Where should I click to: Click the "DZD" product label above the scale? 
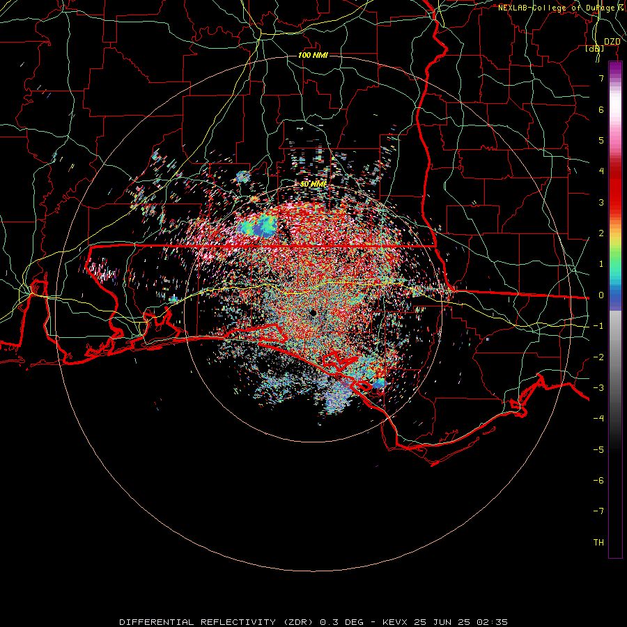point(612,42)
